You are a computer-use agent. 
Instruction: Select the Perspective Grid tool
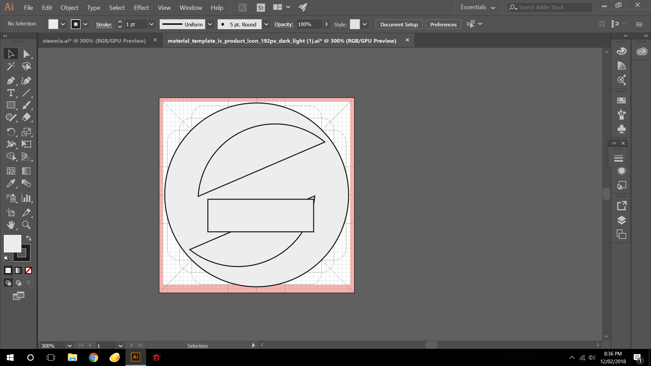click(x=26, y=156)
